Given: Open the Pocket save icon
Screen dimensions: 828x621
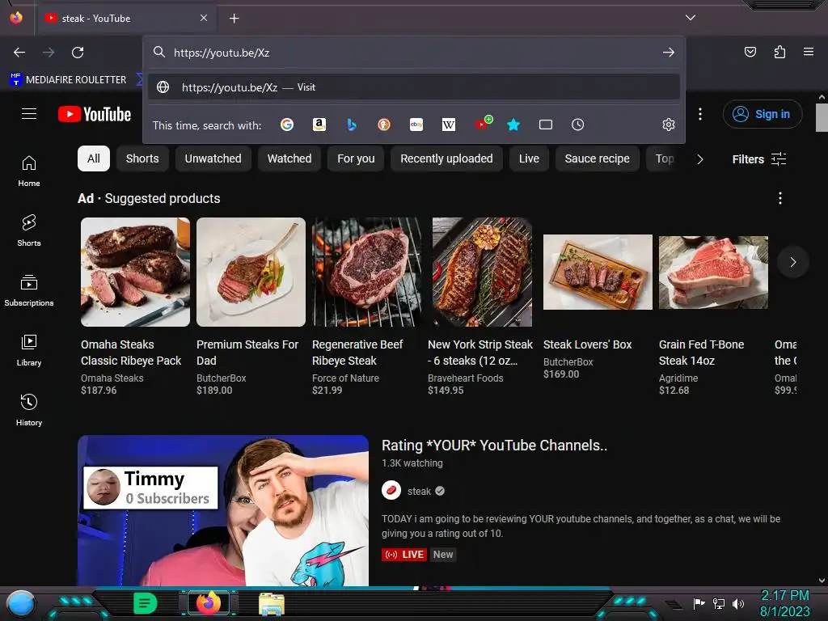Looking at the screenshot, I should [x=750, y=52].
